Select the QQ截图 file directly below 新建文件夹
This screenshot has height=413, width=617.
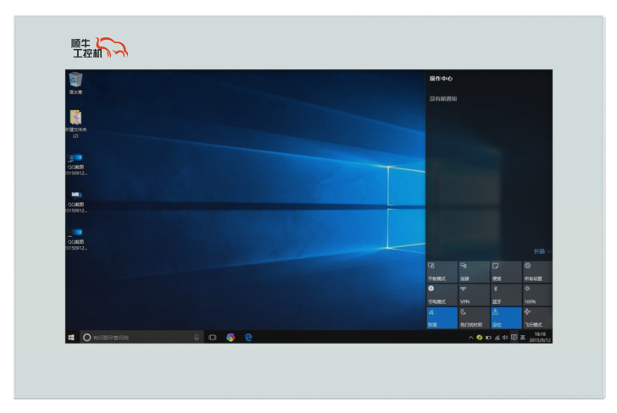click(75, 165)
